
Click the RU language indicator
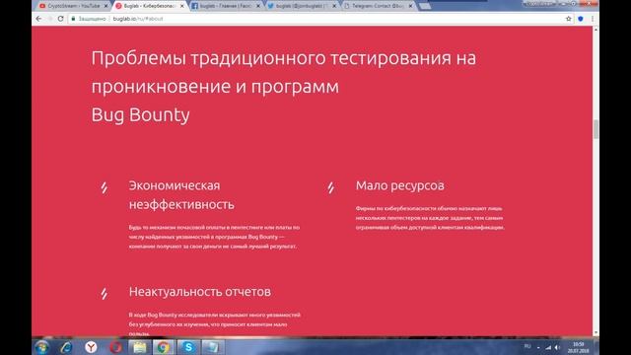pyautogui.click(x=527, y=346)
